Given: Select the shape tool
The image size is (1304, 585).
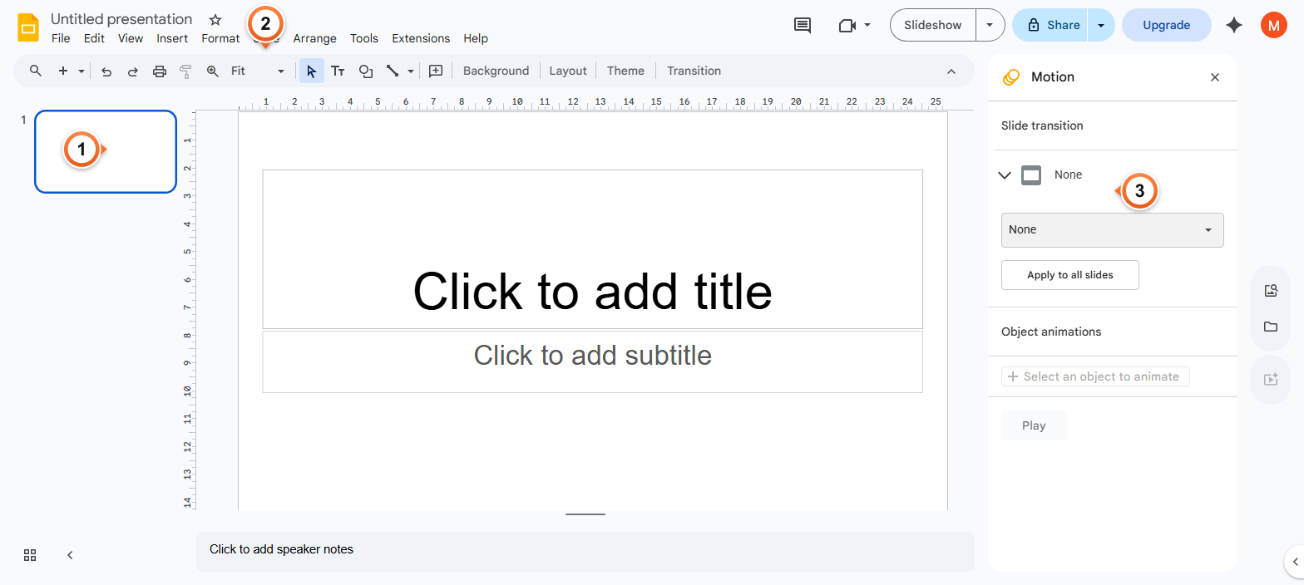Looking at the screenshot, I should (365, 71).
